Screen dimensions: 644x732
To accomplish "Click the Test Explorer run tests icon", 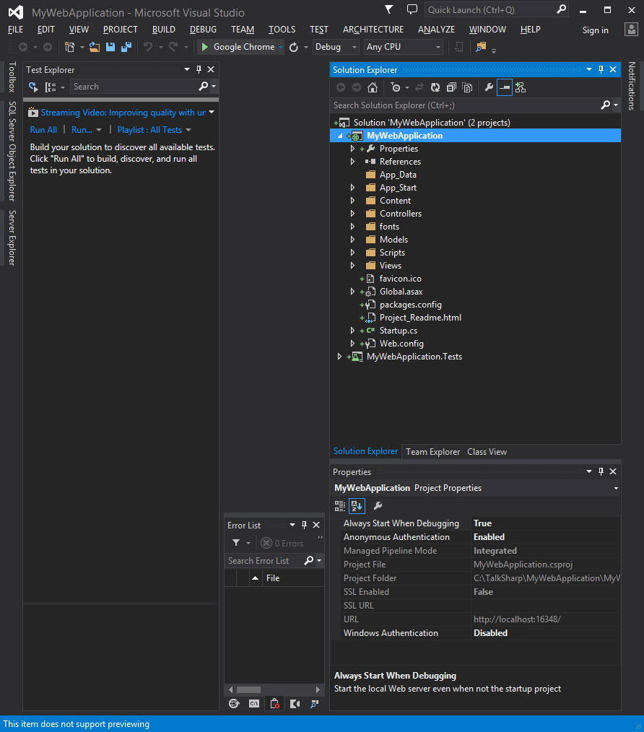I will point(33,87).
